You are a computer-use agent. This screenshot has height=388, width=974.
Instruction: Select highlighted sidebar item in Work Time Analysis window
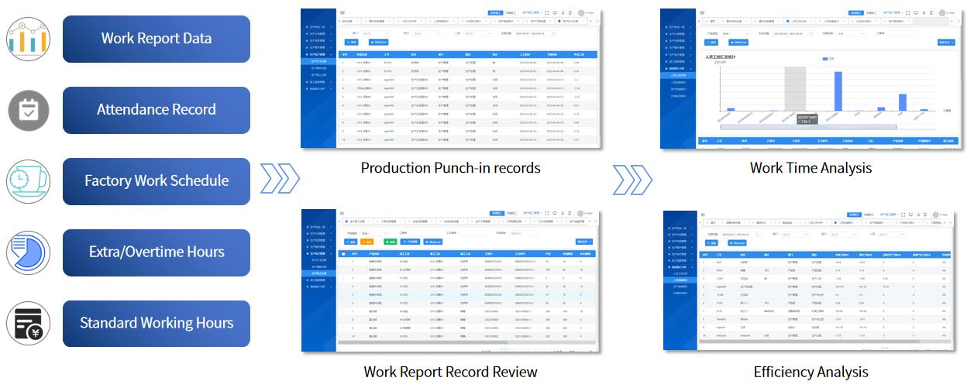[x=679, y=75]
